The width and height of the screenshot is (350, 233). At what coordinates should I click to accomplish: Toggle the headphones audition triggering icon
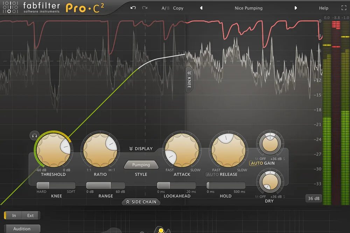pos(35,136)
